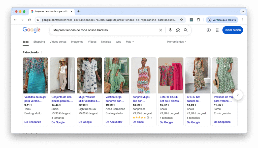
Task: Expand the Herramientas dropdown
Action: (x=177, y=42)
